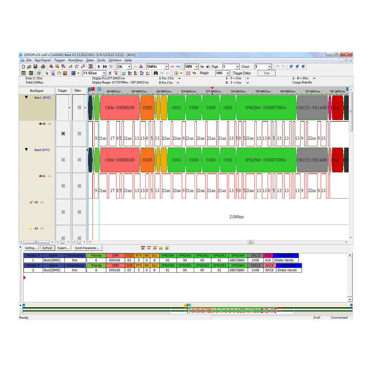Click the Run/acquire start arrow icon
Viewport: 372px width, 372px height.
click(99, 66)
